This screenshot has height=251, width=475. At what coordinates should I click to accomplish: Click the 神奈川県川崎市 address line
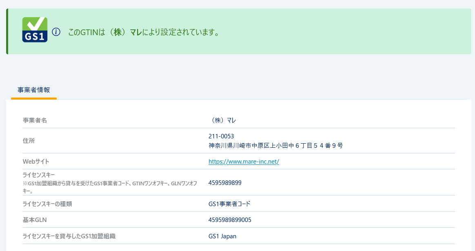pos(275,146)
